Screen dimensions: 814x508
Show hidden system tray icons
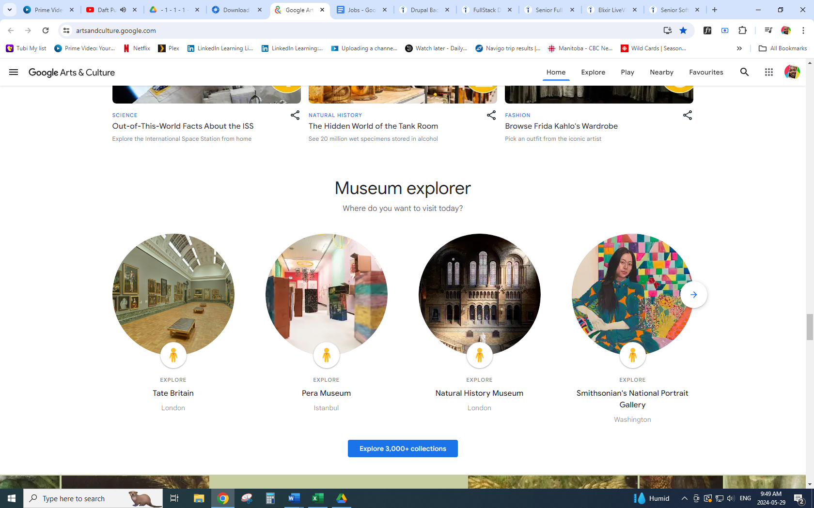pos(684,498)
